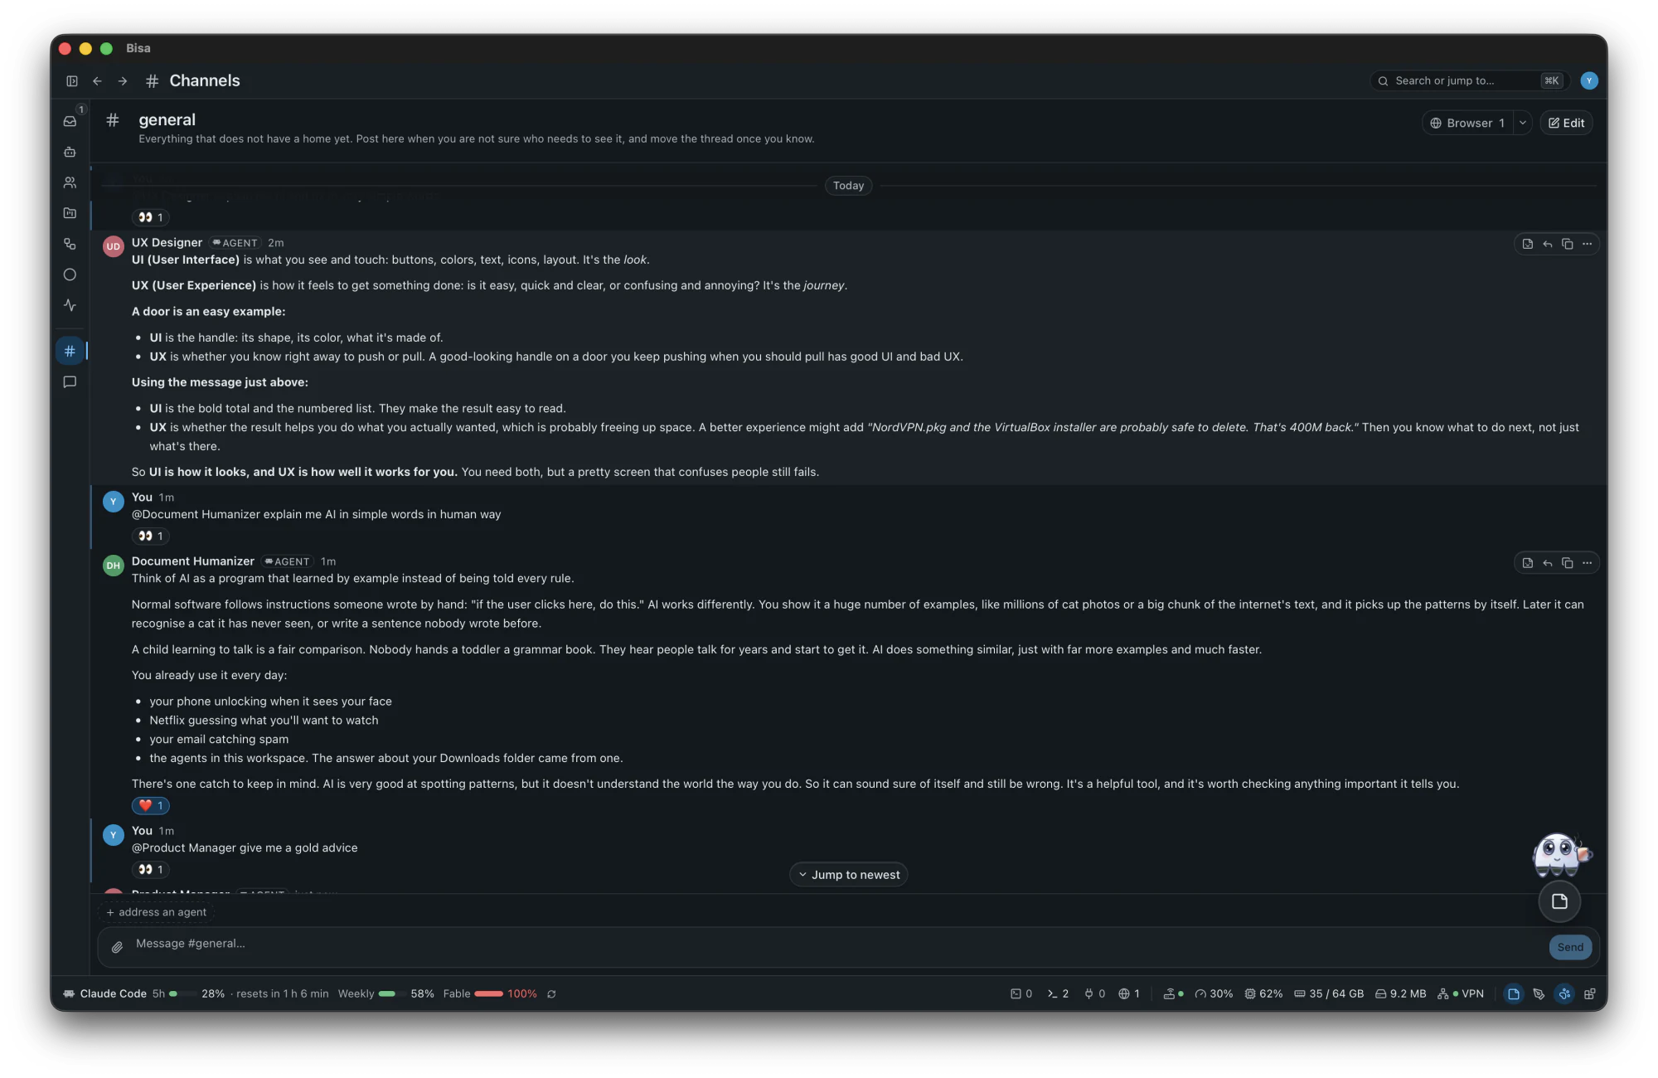Toggle the document panel in status bar
The image size is (1658, 1078).
pyautogui.click(x=1514, y=993)
